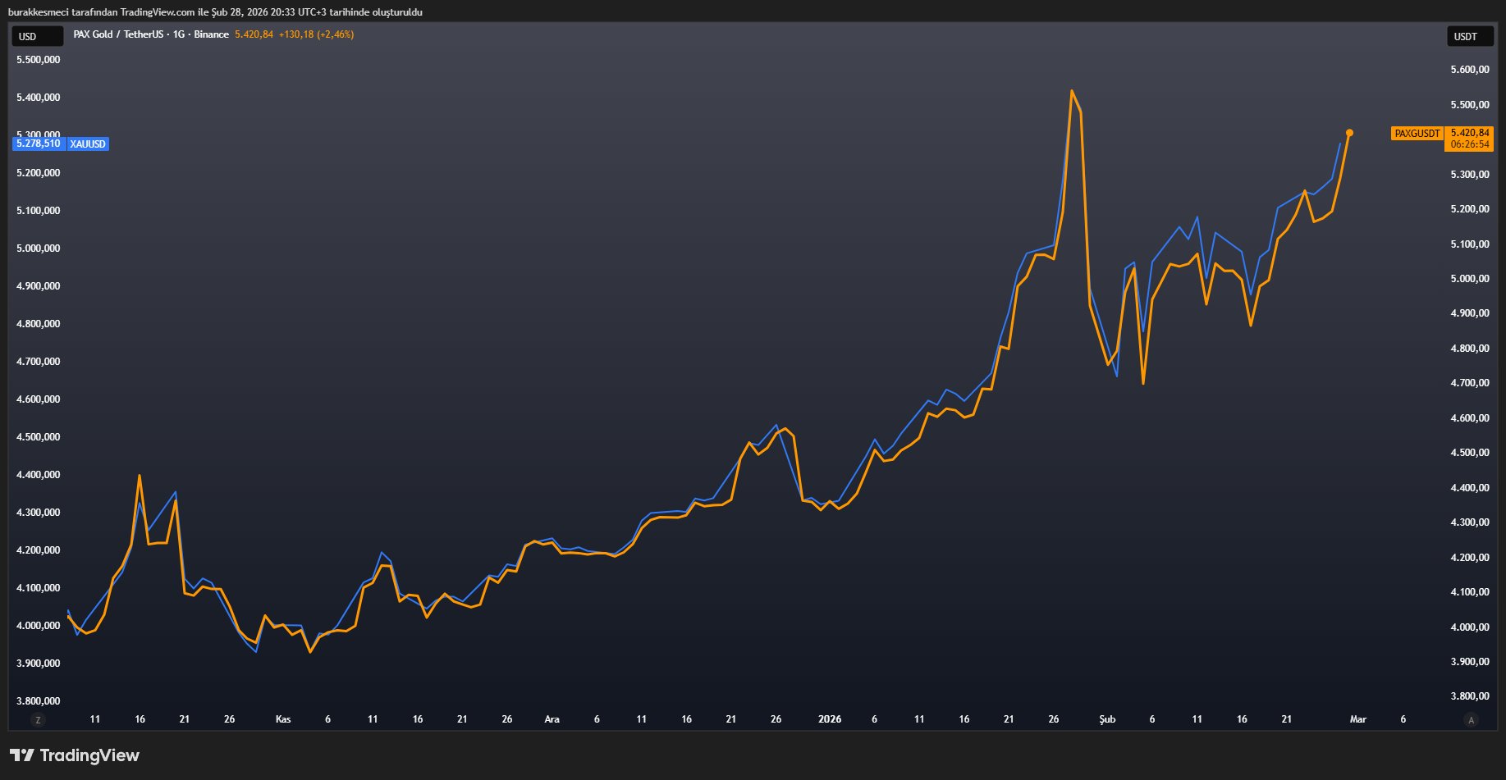1506x780 pixels.
Task: Select the 5.420,84 PAXGUSDT price tag
Action: 1469,132
